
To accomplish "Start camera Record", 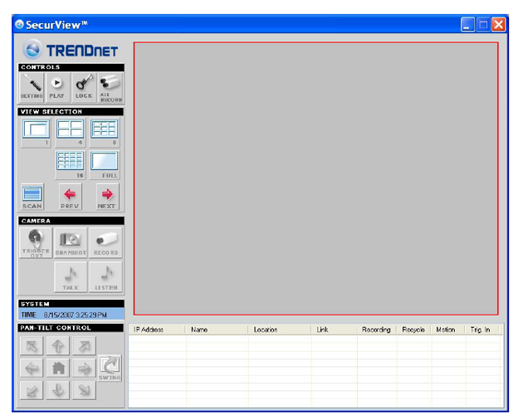I will pyautogui.click(x=105, y=242).
